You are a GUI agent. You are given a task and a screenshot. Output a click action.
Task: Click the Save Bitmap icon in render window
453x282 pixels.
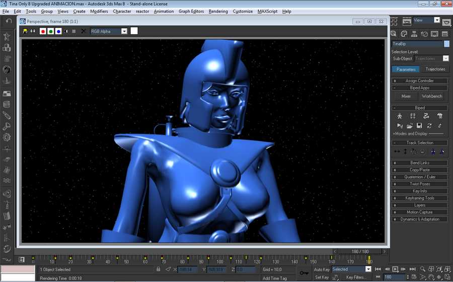pyautogui.click(x=25, y=31)
